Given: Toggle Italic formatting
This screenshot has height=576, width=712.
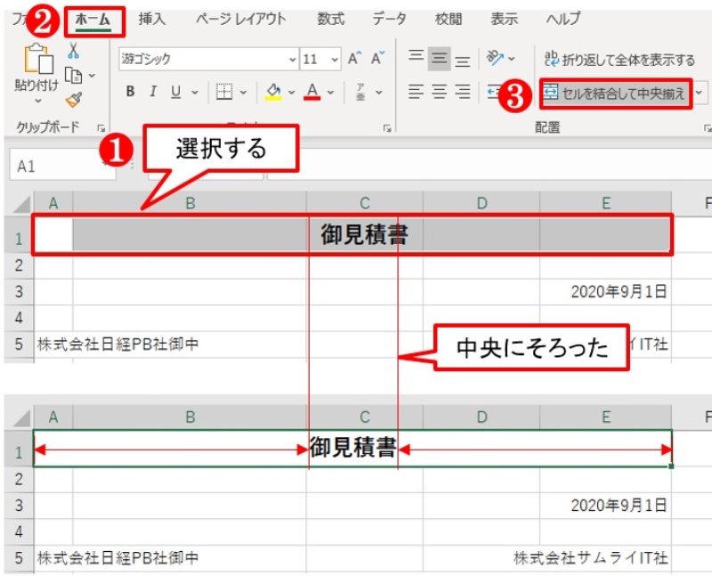Looking at the screenshot, I should point(152,92).
